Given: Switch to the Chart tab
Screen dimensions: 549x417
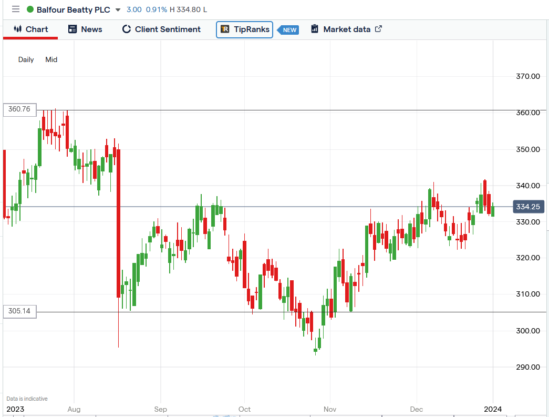Looking at the screenshot, I should [30, 29].
